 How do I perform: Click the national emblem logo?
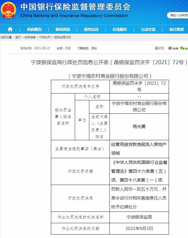(8, 10)
